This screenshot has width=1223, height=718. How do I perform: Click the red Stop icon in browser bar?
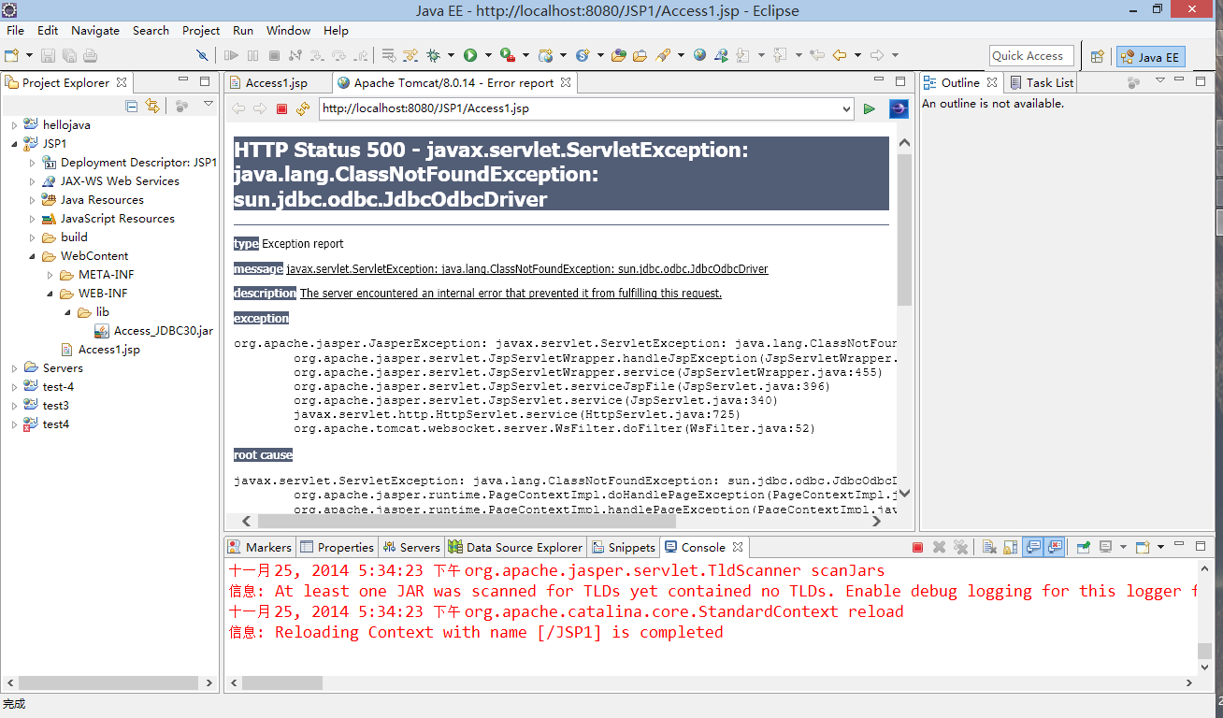click(281, 108)
